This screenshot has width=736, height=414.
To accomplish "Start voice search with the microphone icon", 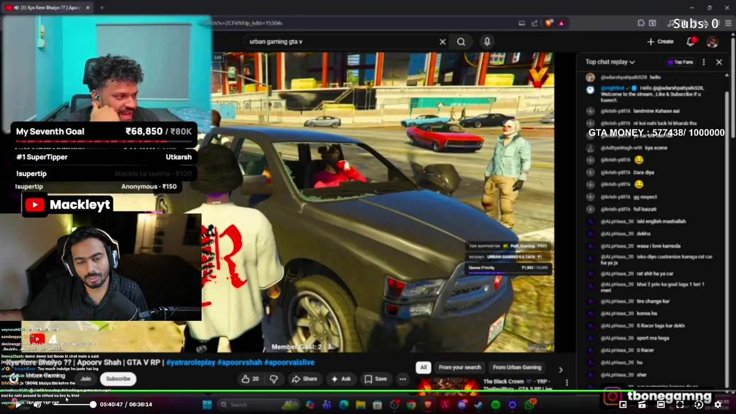I will [487, 41].
